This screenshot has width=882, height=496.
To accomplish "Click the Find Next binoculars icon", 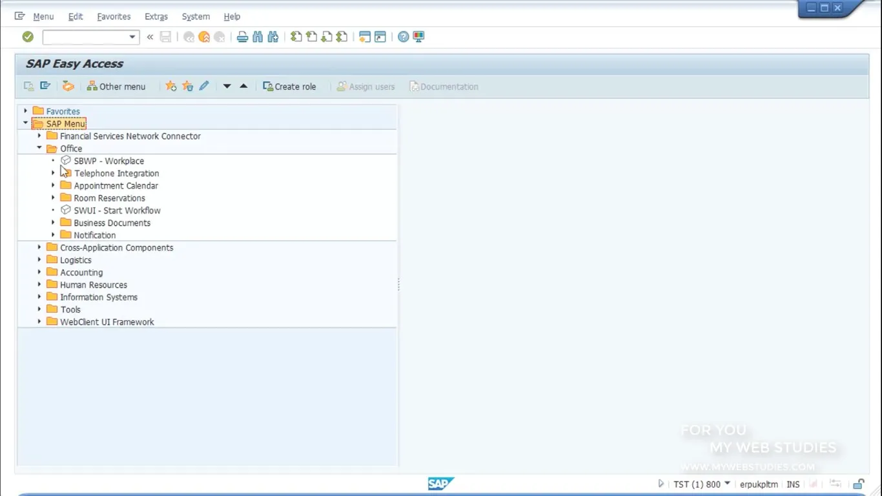I will [273, 37].
